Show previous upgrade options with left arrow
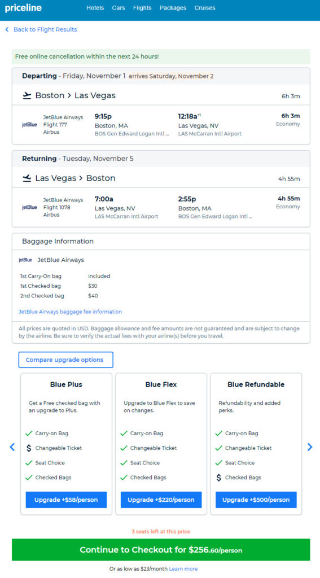Image resolution: width=320 pixels, height=578 pixels. [x=12, y=447]
